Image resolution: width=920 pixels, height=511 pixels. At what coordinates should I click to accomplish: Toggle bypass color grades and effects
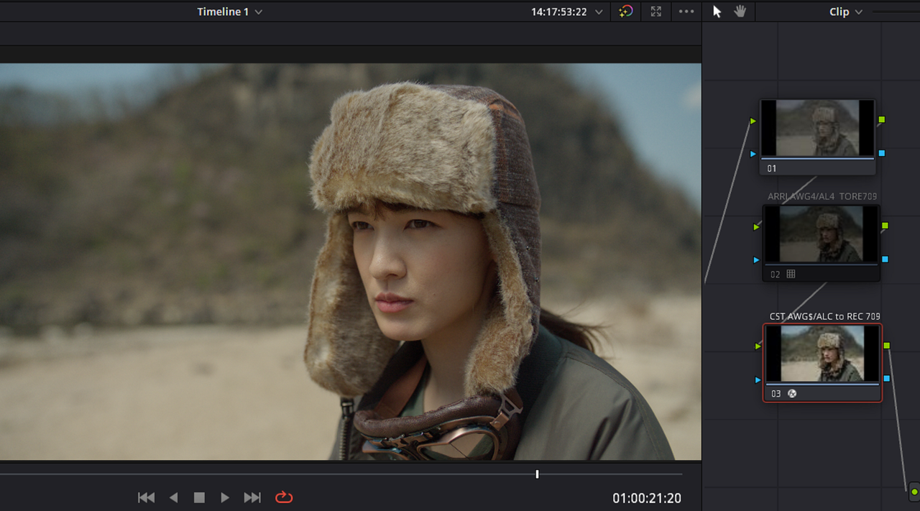pos(626,11)
